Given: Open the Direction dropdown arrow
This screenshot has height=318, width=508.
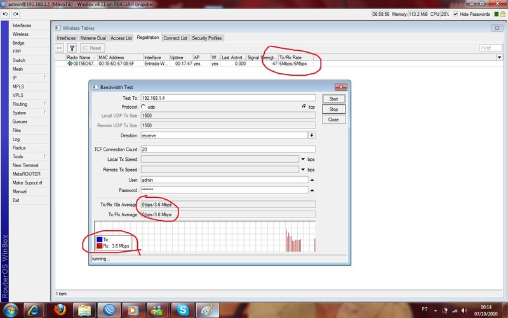Looking at the screenshot, I should [312, 135].
